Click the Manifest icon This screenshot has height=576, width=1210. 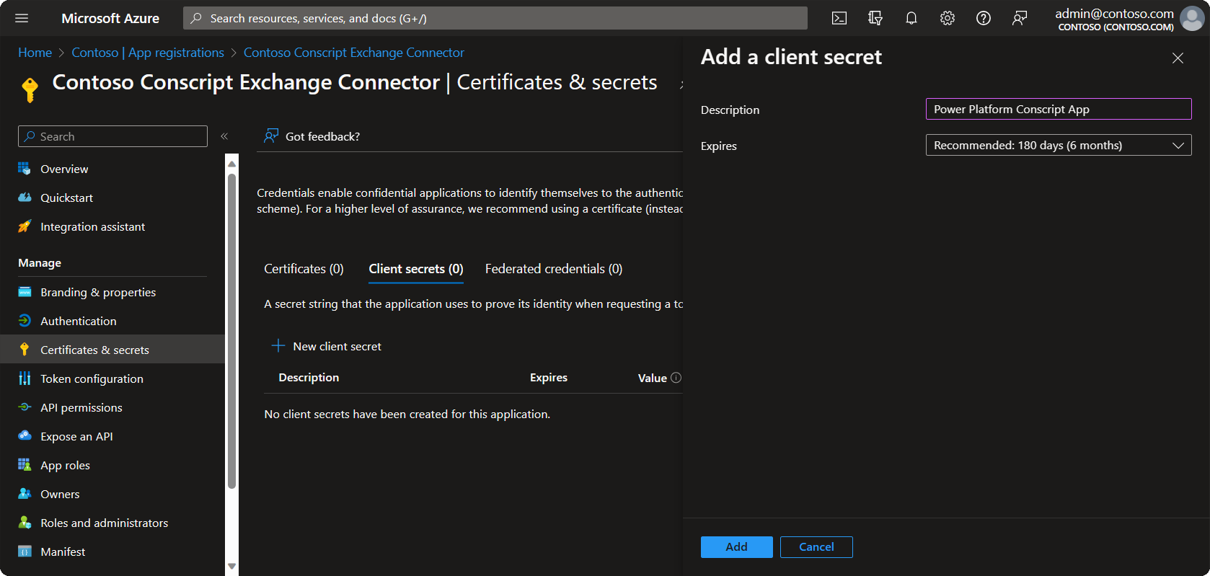(25, 551)
